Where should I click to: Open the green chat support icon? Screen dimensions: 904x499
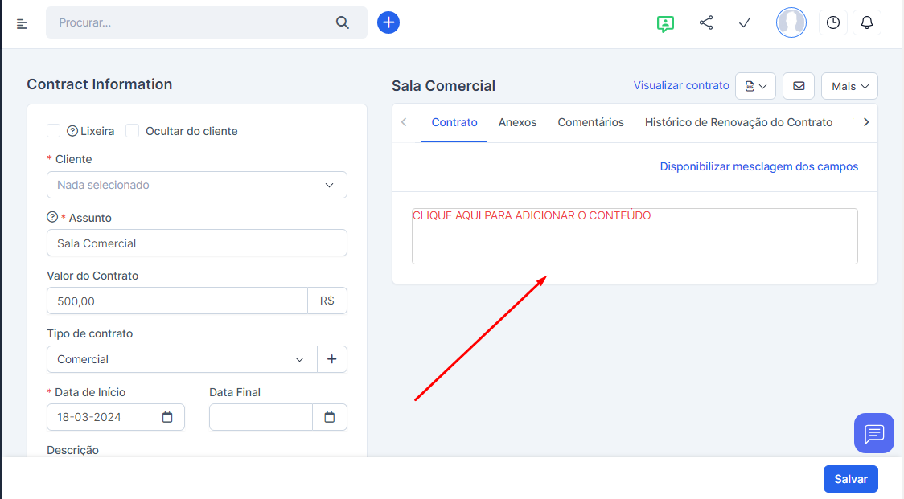point(664,23)
